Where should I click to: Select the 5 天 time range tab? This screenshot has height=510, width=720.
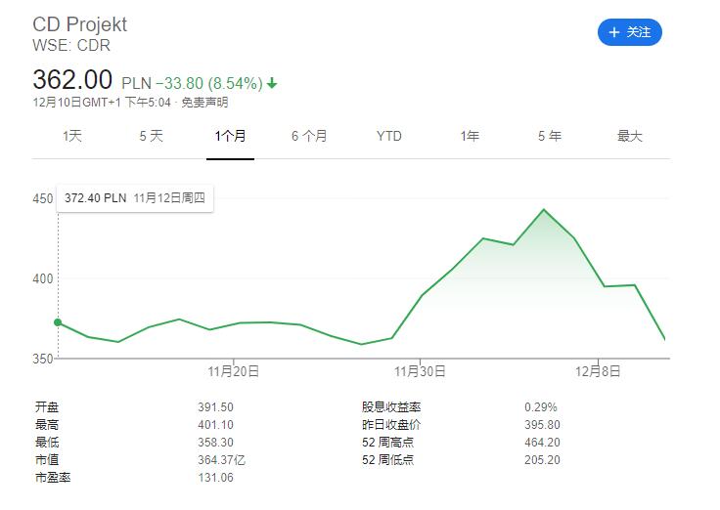(151, 136)
